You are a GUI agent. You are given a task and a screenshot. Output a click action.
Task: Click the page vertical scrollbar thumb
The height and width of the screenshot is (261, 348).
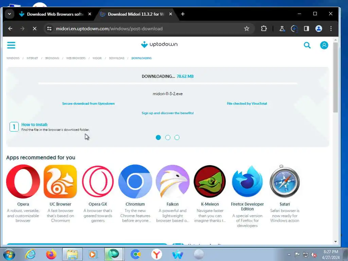[335, 77]
